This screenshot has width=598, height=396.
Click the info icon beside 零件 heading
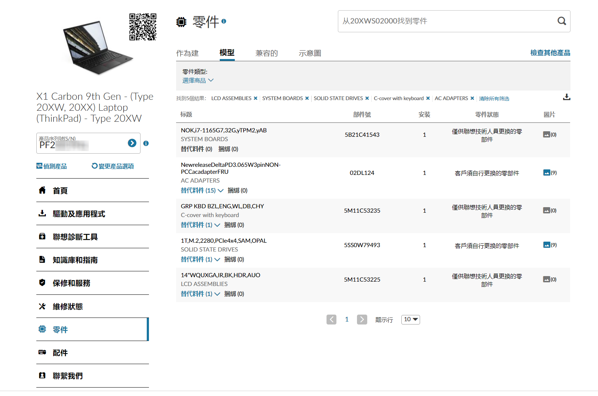(224, 21)
